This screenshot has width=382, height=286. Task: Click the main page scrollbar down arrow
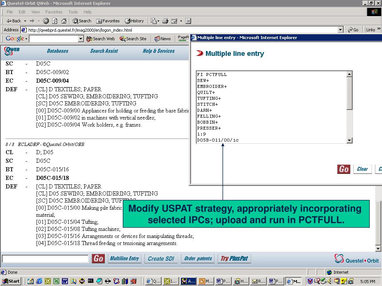click(378, 249)
